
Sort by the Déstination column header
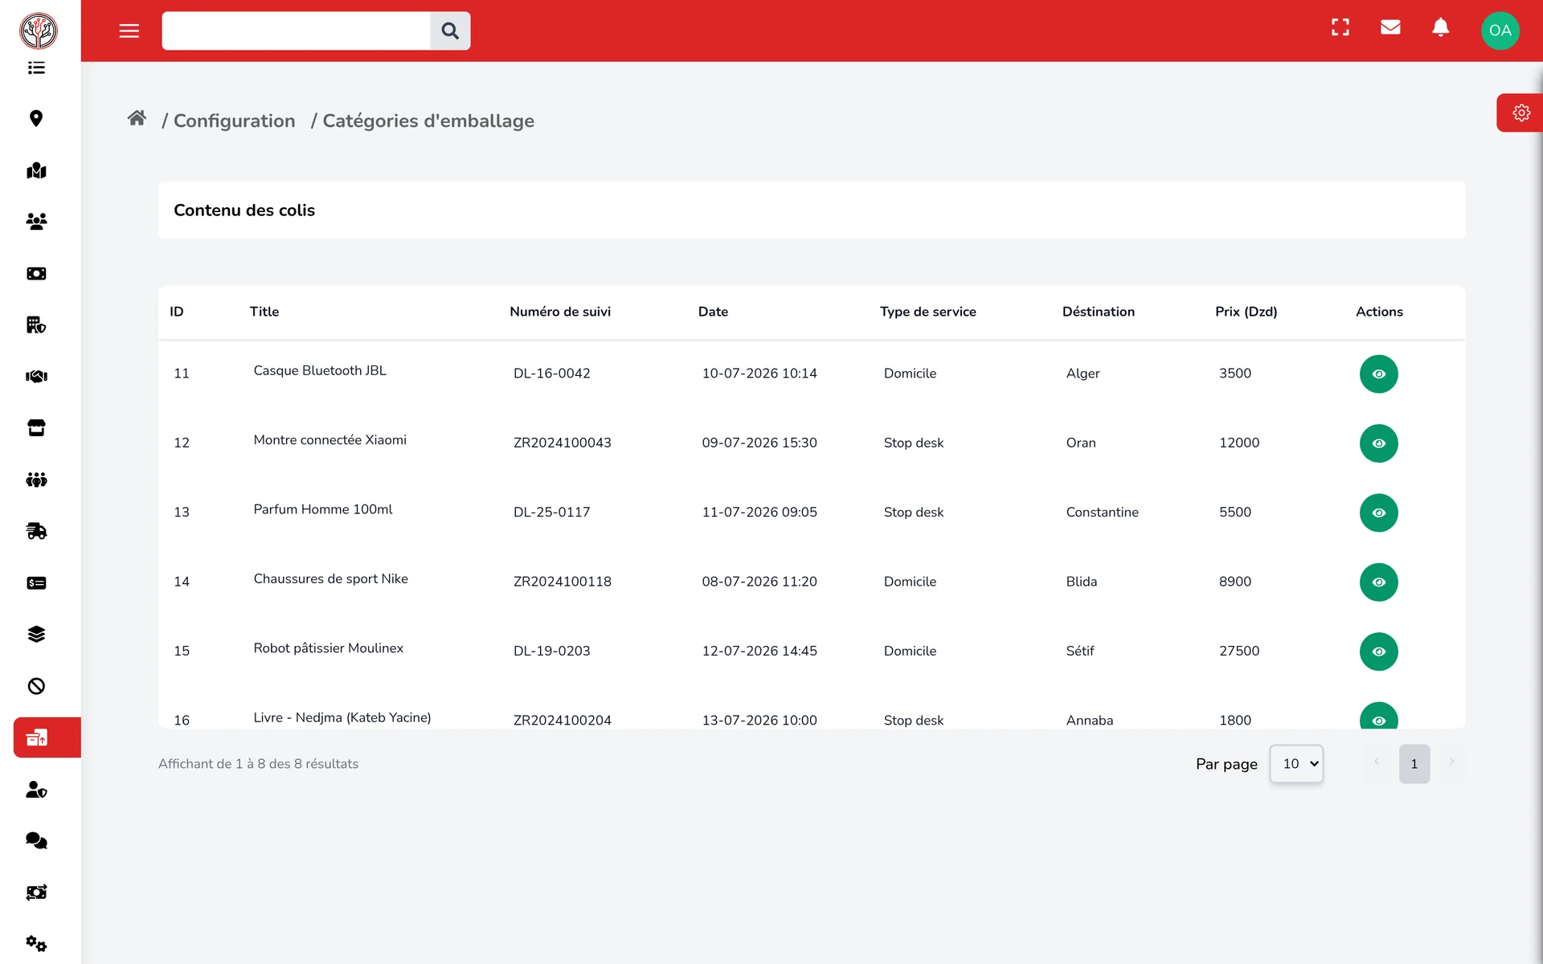click(1098, 312)
